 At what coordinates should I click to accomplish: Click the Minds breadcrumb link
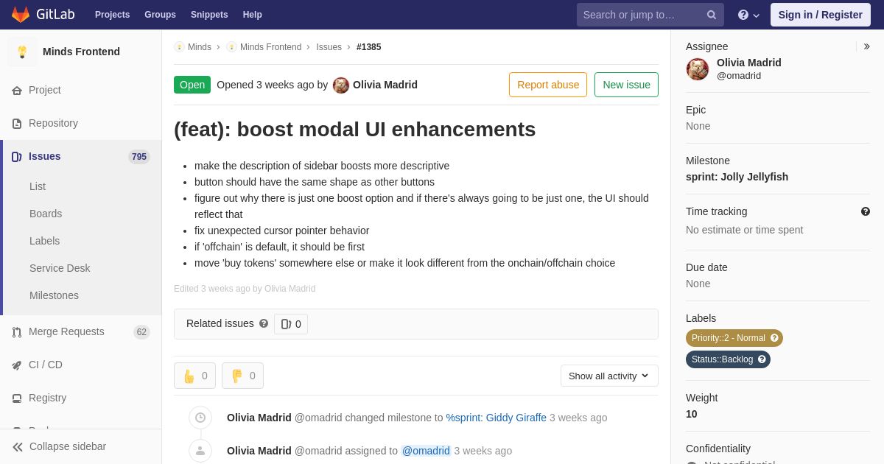click(200, 47)
